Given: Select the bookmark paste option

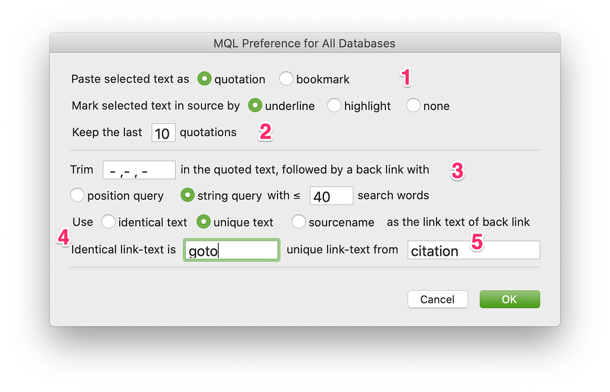Looking at the screenshot, I should click(287, 79).
